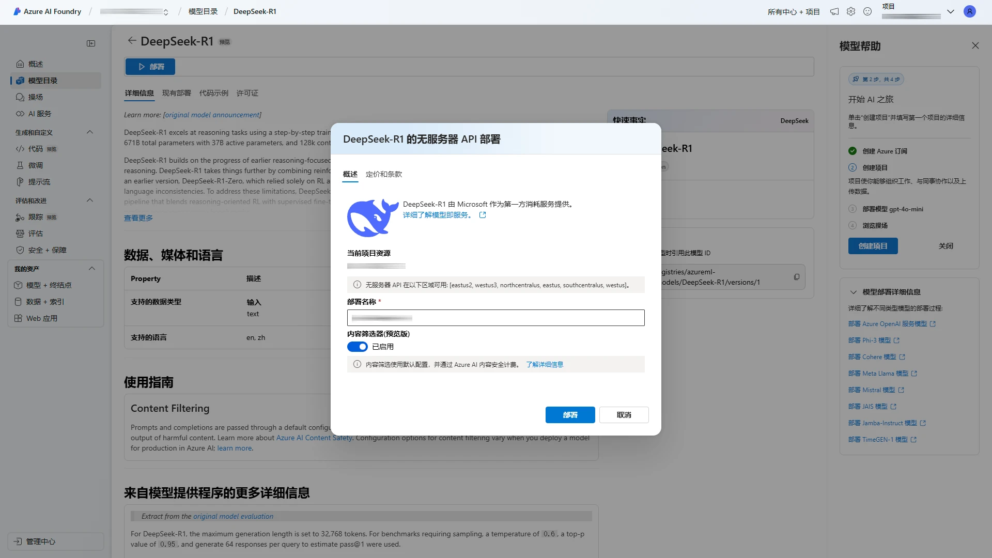Viewport: 992px width, 558px height.
Task: Click the 创建项目 button
Action: click(872, 246)
